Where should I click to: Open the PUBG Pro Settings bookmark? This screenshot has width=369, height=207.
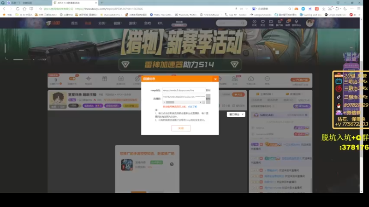click(x=161, y=15)
